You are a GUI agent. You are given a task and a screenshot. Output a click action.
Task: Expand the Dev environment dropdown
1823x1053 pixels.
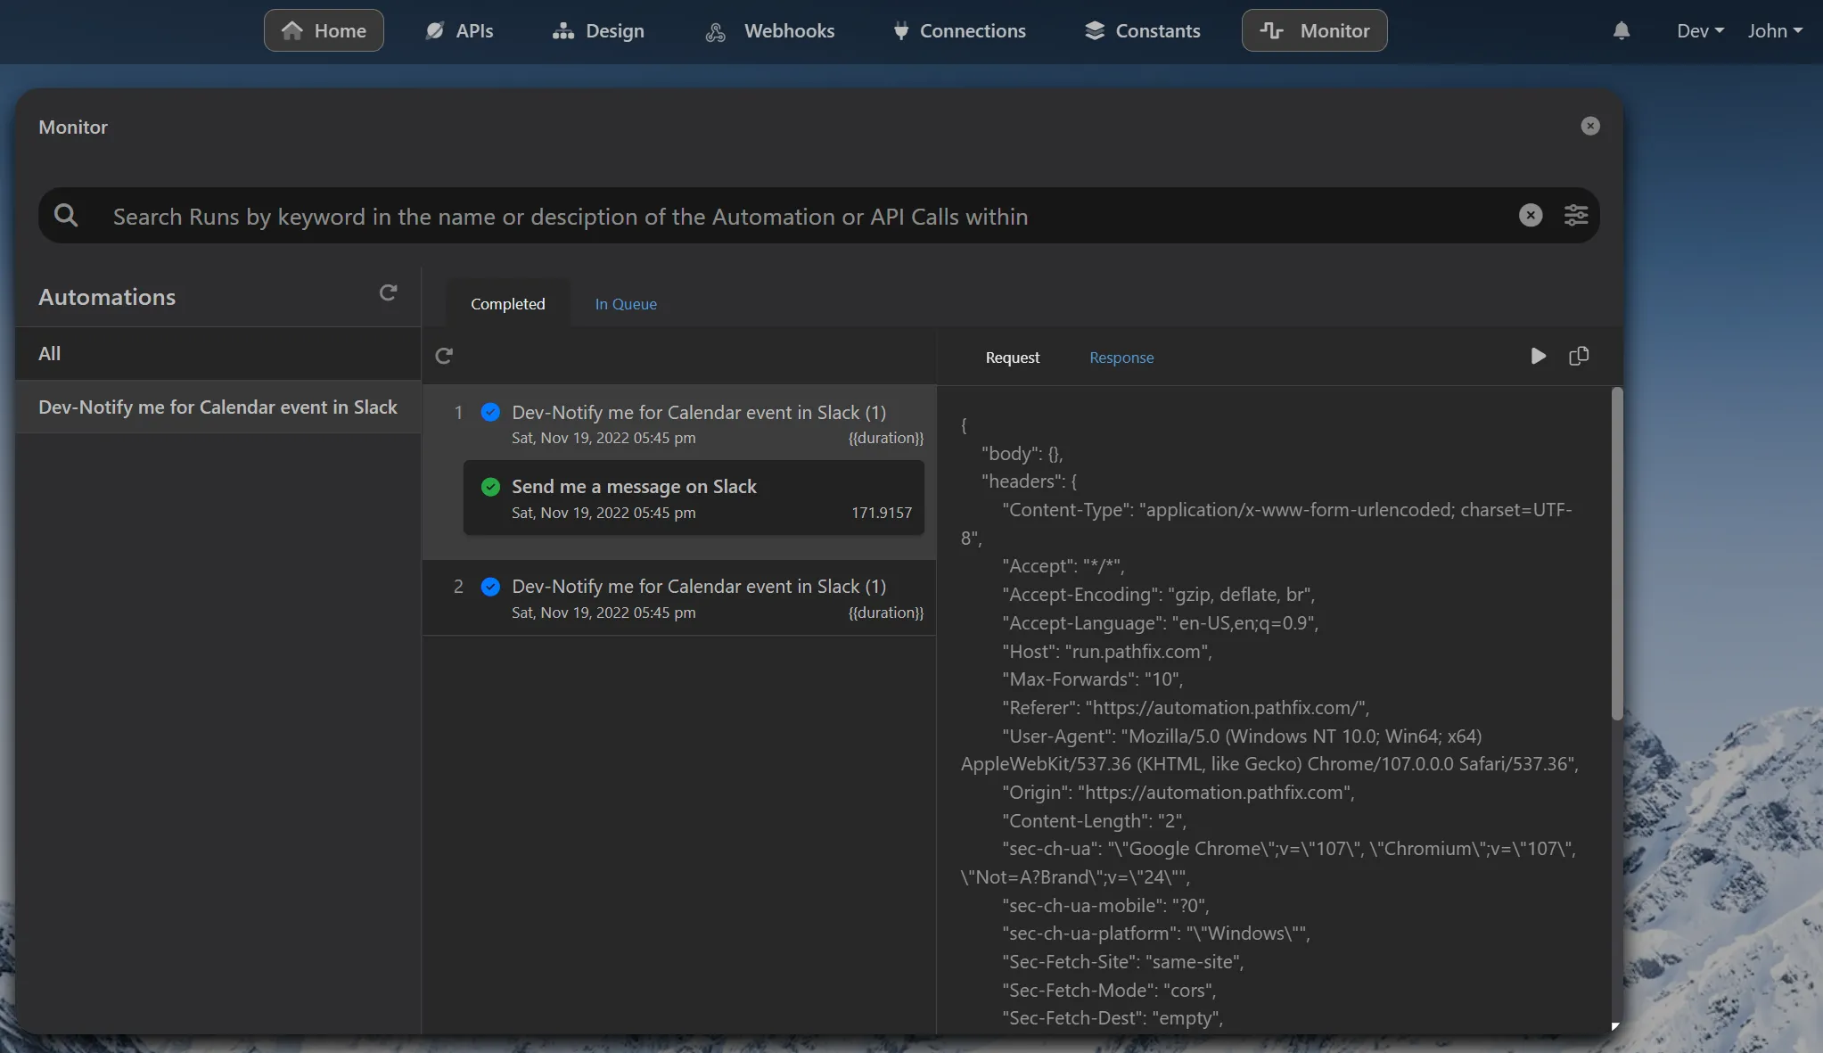1700,31
